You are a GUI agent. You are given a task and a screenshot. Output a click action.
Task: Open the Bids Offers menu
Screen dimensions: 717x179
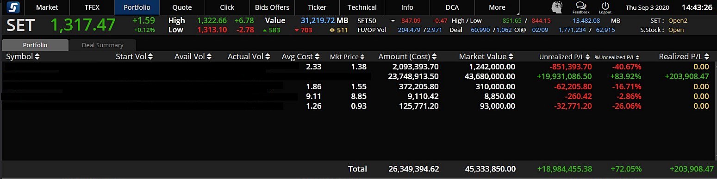(x=272, y=7)
